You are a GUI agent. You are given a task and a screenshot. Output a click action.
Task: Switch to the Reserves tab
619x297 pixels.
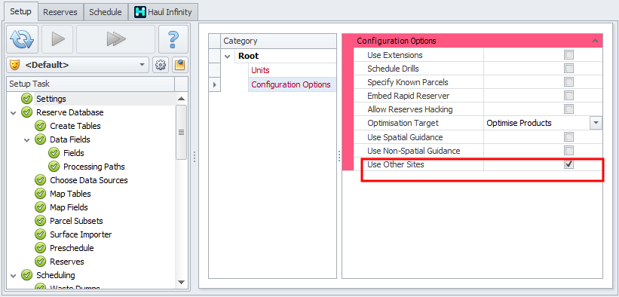[60, 12]
